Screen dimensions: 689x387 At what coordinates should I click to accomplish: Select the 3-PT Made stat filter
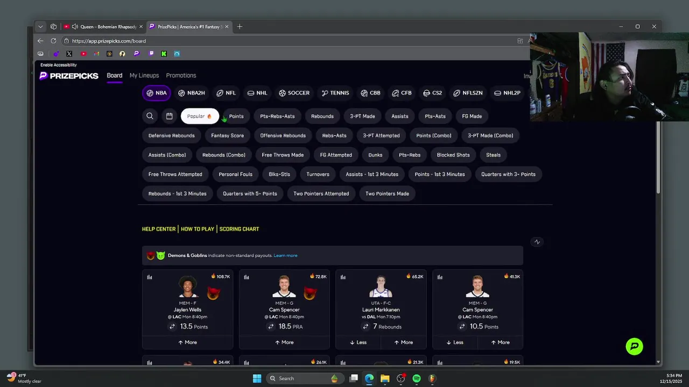point(362,116)
